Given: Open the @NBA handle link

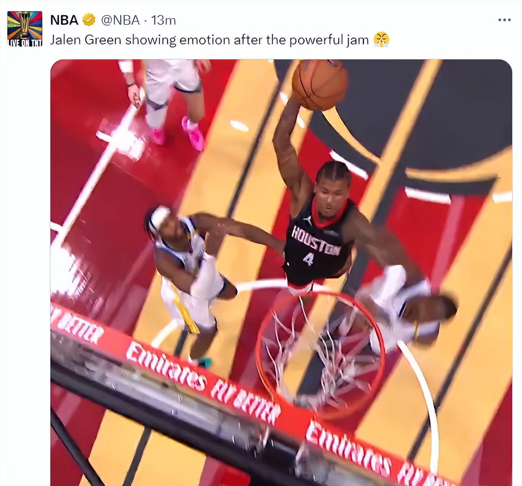Looking at the screenshot, I should (121, 20).
